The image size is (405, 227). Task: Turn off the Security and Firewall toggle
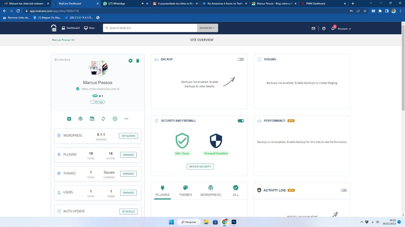(x=241, y=121)
